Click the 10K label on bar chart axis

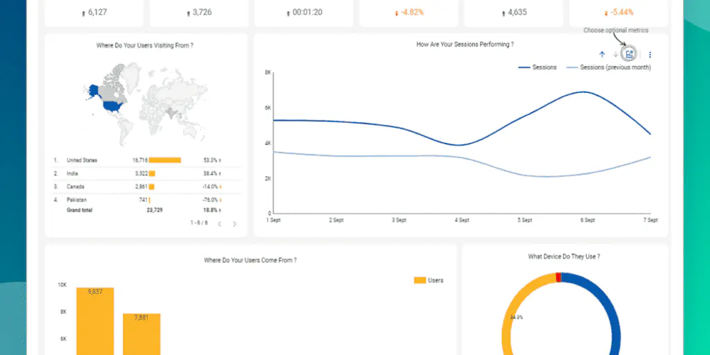tap(62, 285)
